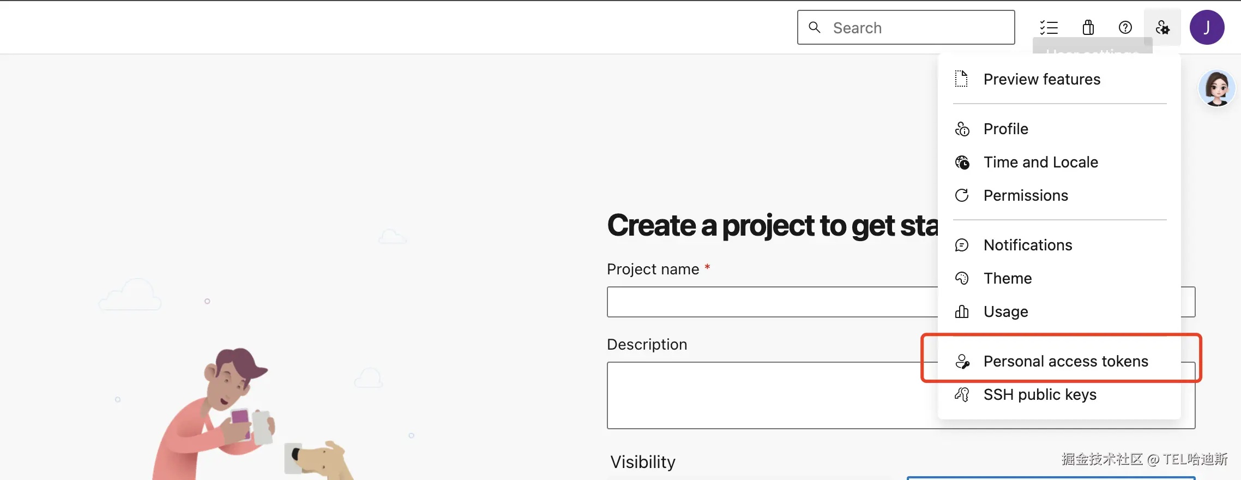This screenshot has width=1241, height=480.
Task: Choose Permissions in the user menu
Action: pos(1025,196)
